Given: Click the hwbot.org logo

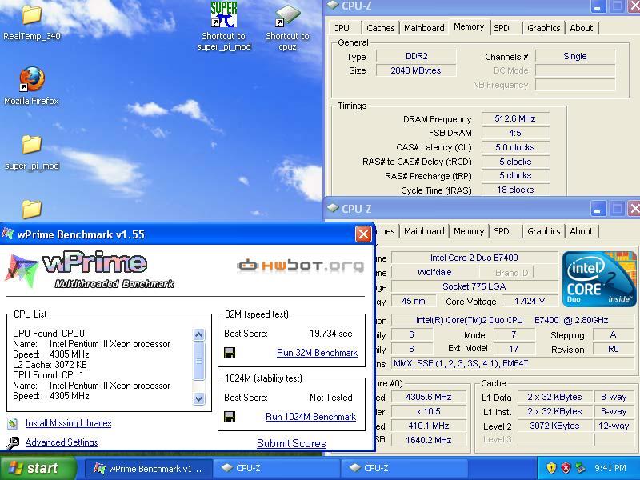Looking at the screenshot, I should tap(301, 266).
